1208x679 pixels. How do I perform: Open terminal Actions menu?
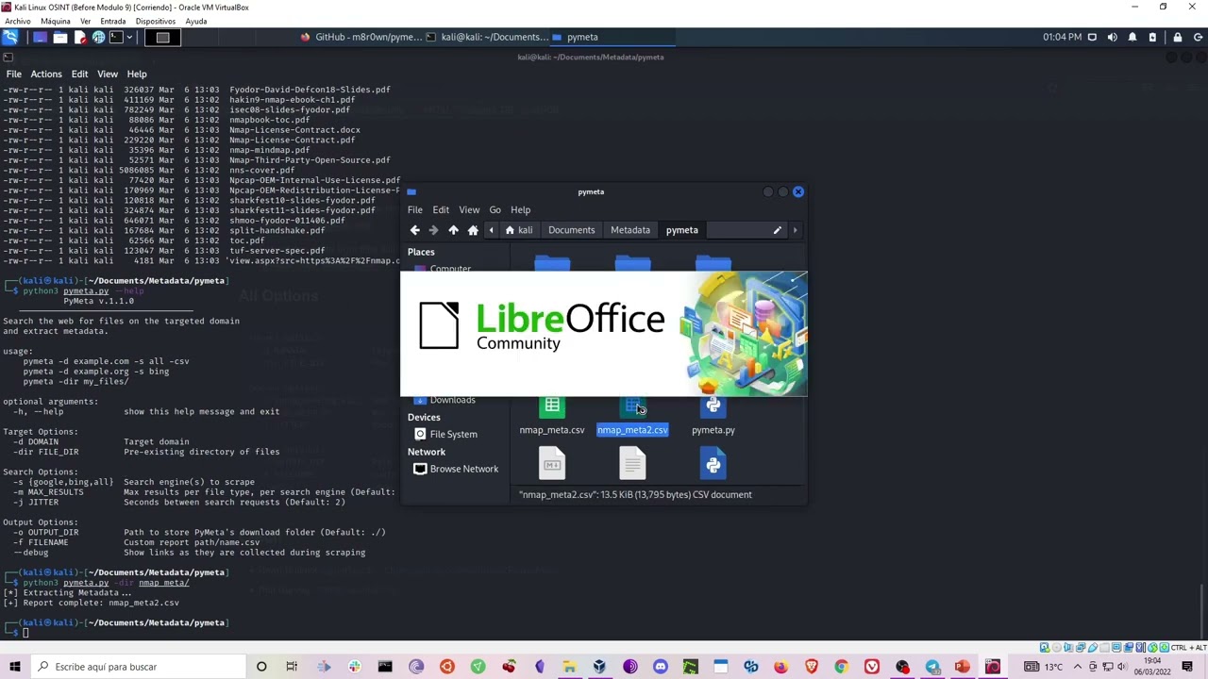click(46, 74)
